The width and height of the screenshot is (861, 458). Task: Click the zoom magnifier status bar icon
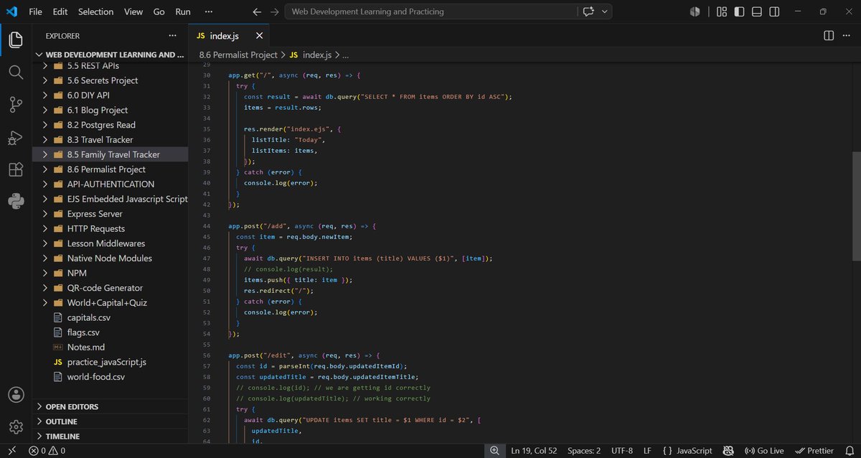coord(494,451)
